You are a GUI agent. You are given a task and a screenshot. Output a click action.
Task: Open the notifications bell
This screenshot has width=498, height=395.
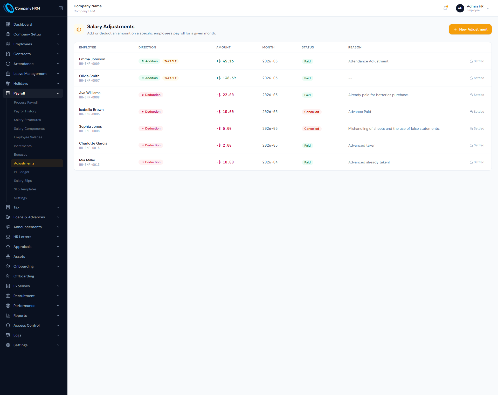[445, 8]
